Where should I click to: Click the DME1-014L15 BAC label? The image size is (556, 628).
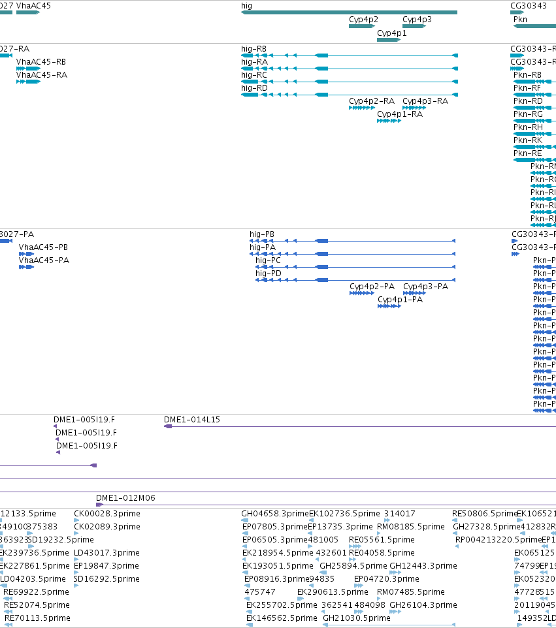point(192,420)
